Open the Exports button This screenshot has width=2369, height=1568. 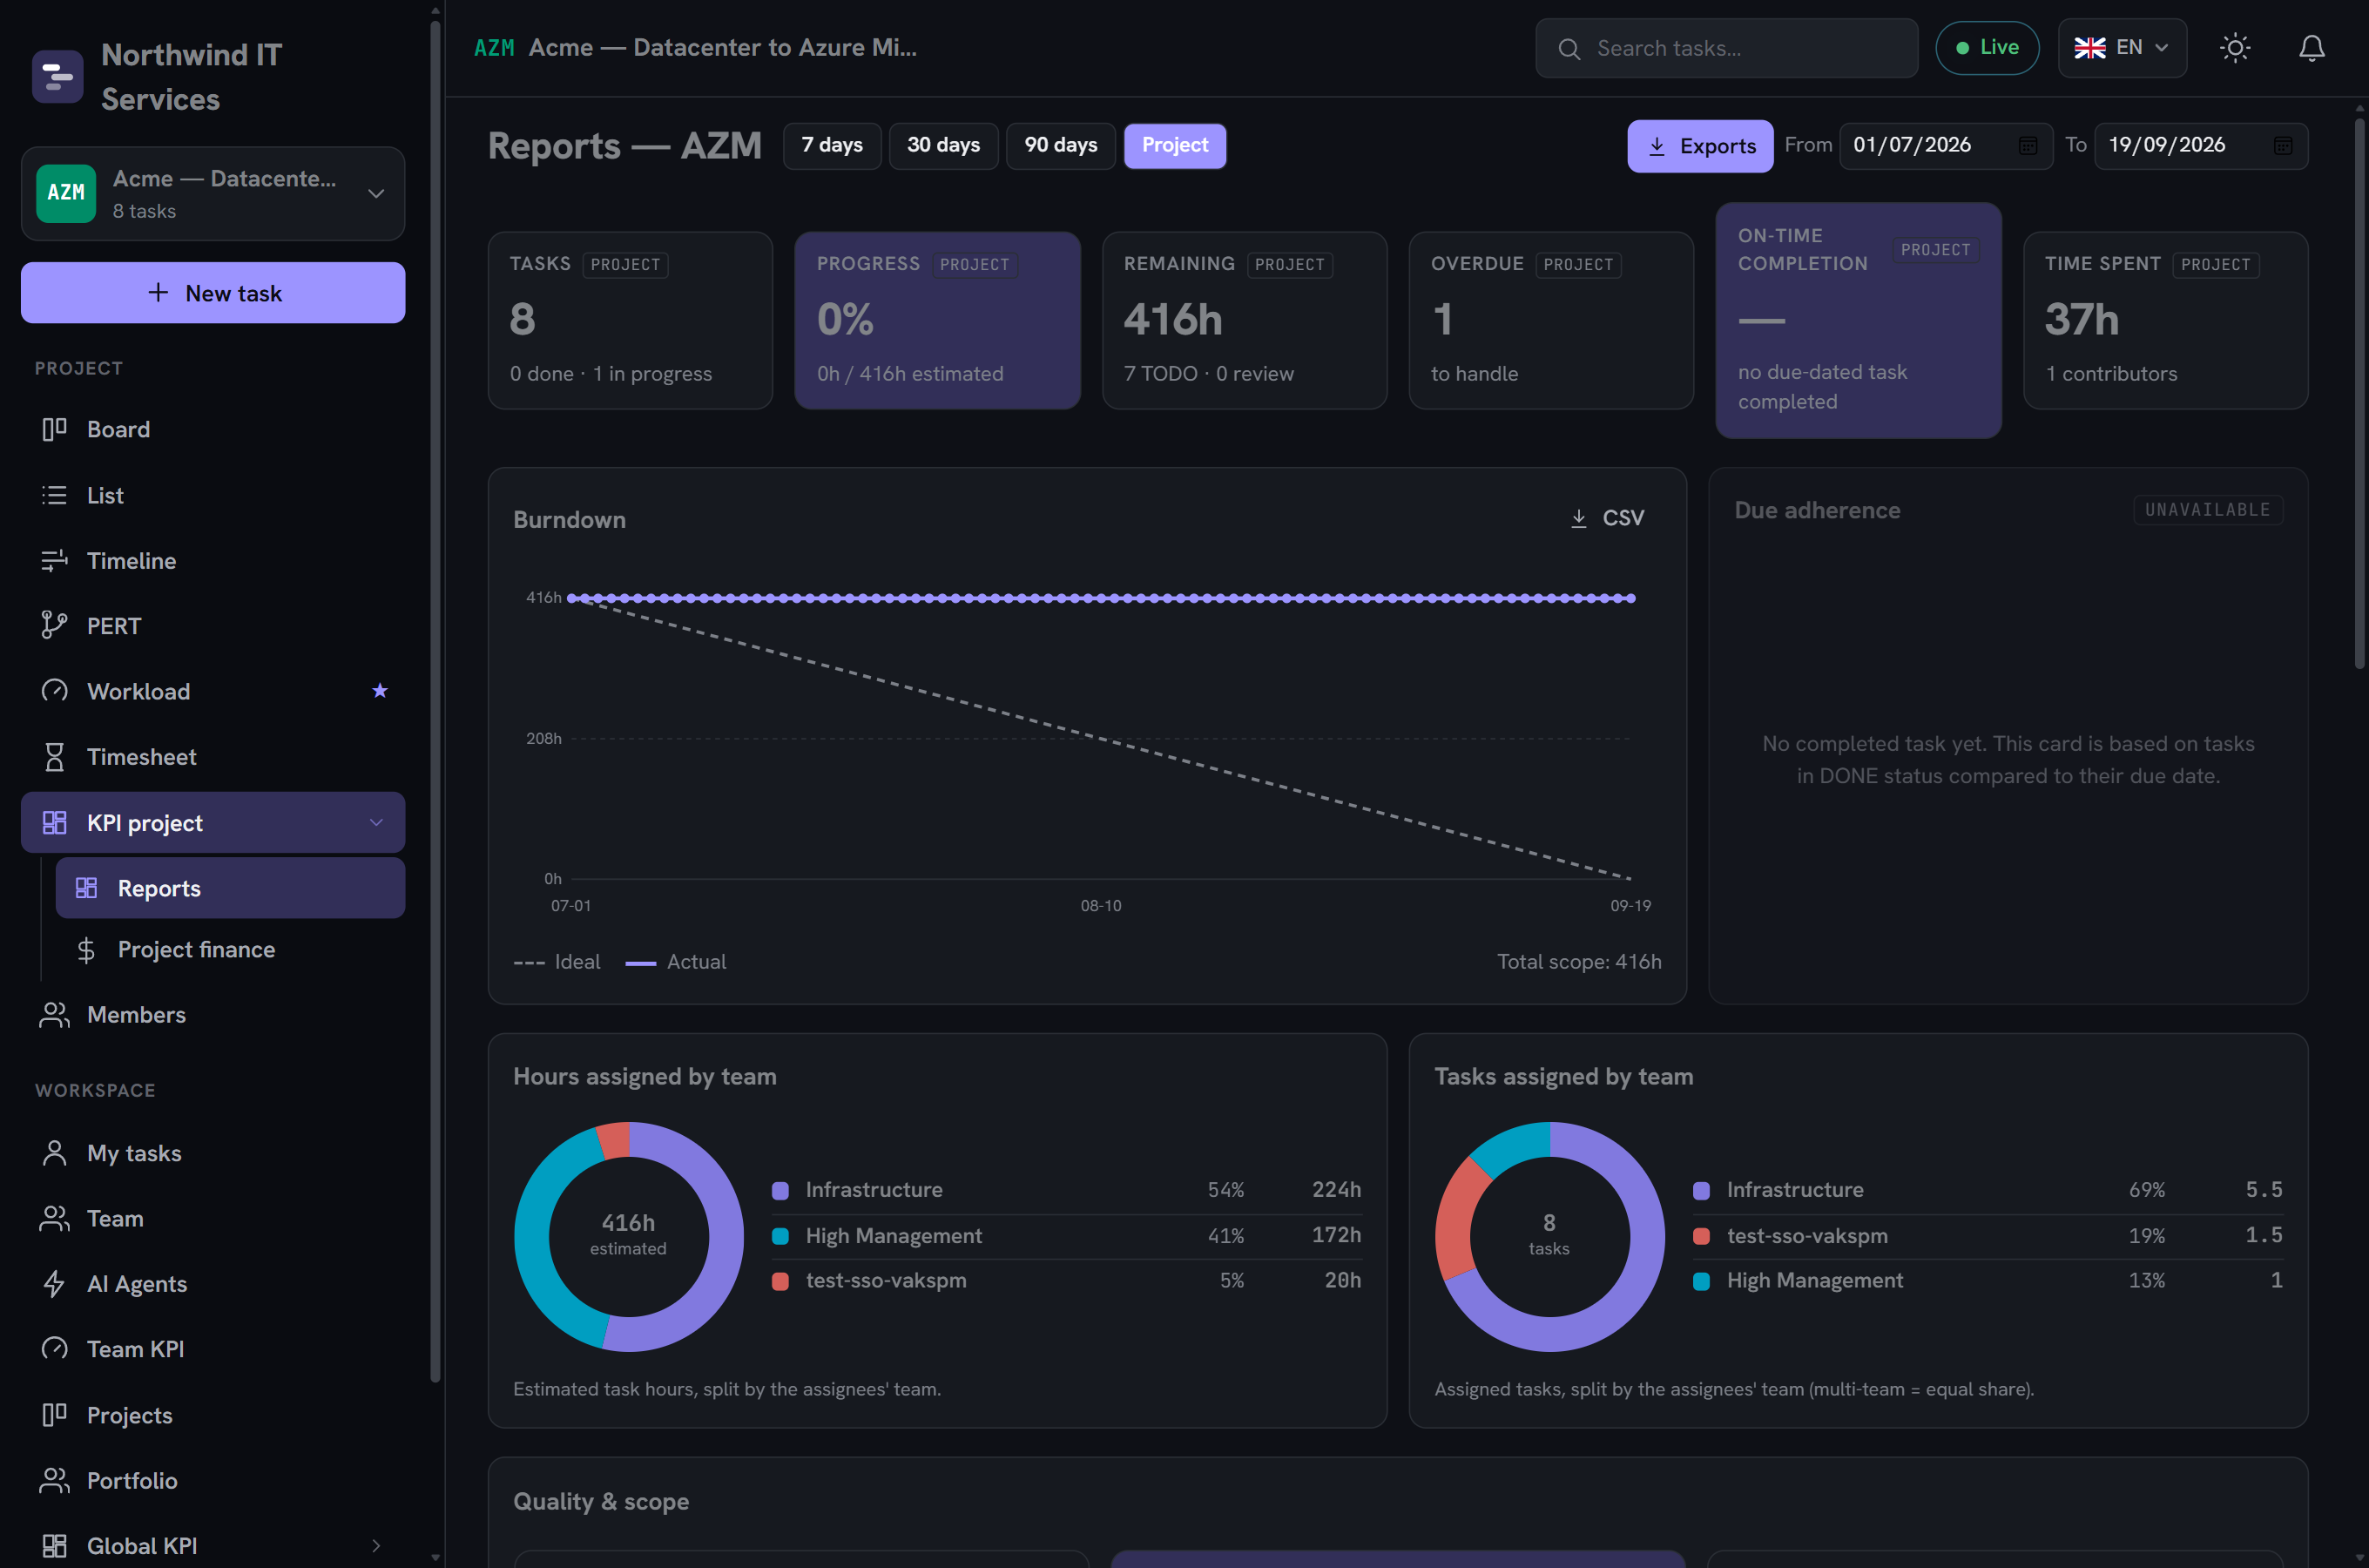point(1700,146)
